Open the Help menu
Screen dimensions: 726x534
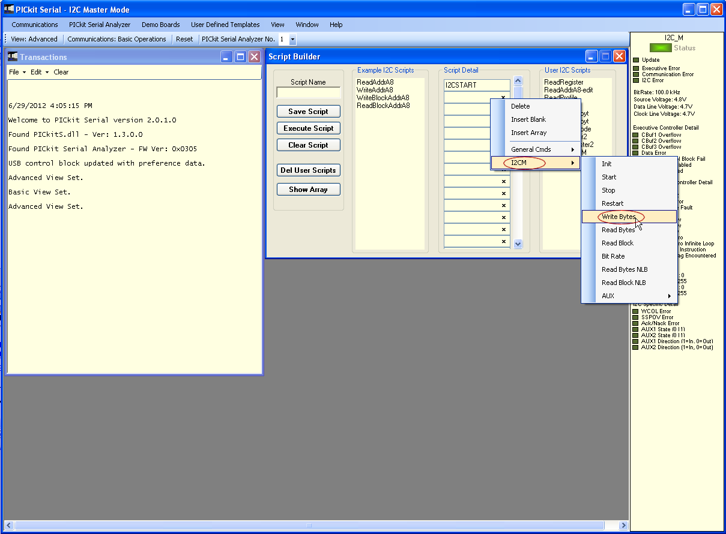(336, 25)
